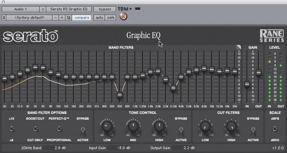Click the 20 Hz band slider handle

point(5,78)
